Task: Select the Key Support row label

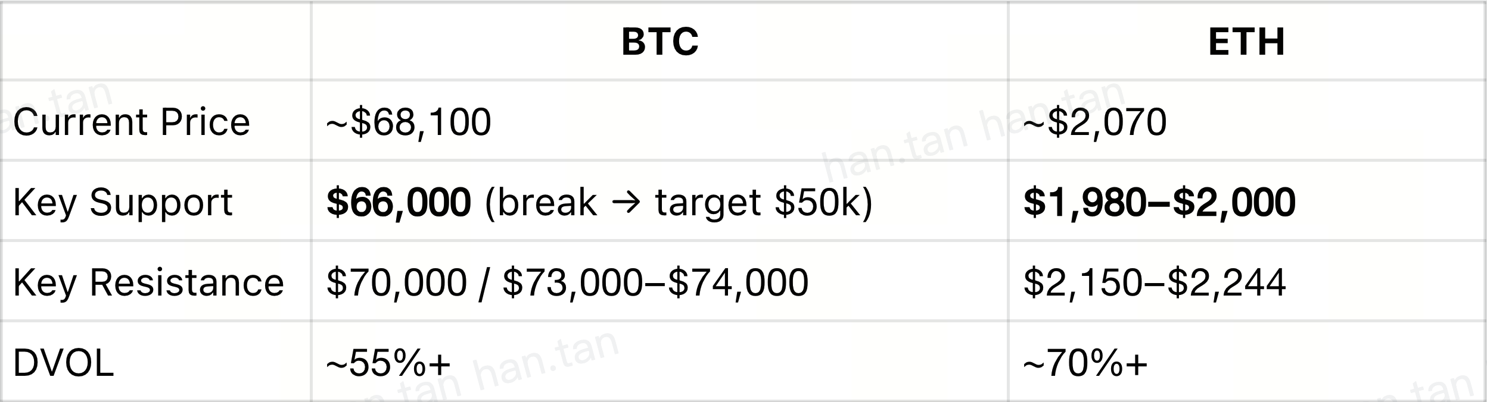Action: [122, 202]
